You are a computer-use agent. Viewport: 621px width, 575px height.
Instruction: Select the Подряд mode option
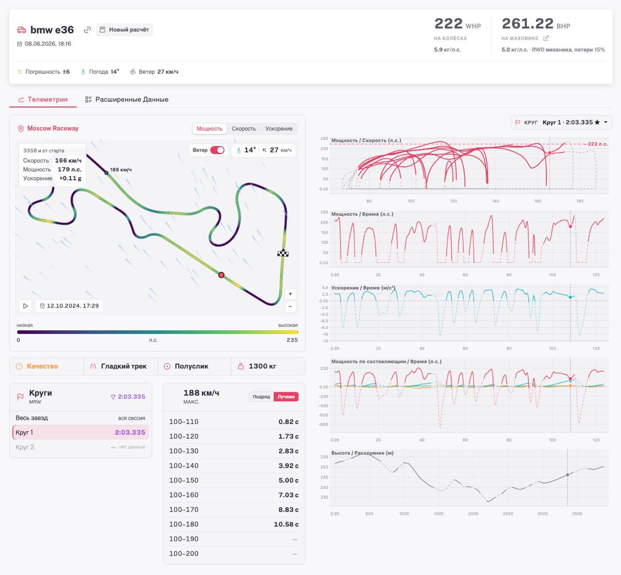click(x=261, y=397)
